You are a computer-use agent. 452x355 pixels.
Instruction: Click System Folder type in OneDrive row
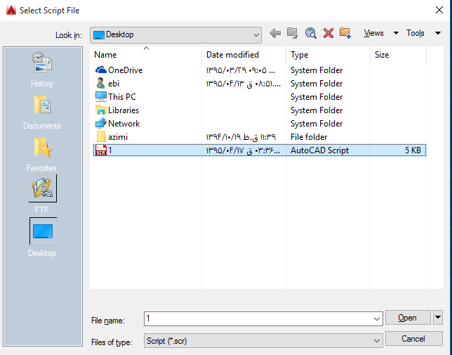317,70
